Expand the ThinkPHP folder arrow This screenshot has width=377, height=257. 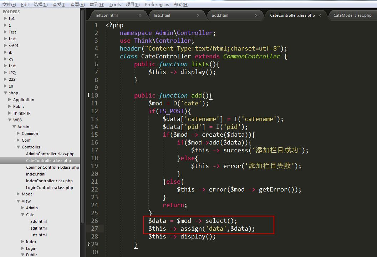(10, 113)
